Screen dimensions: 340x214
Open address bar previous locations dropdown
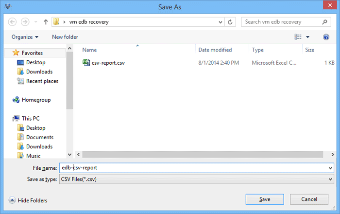(221, 22)
